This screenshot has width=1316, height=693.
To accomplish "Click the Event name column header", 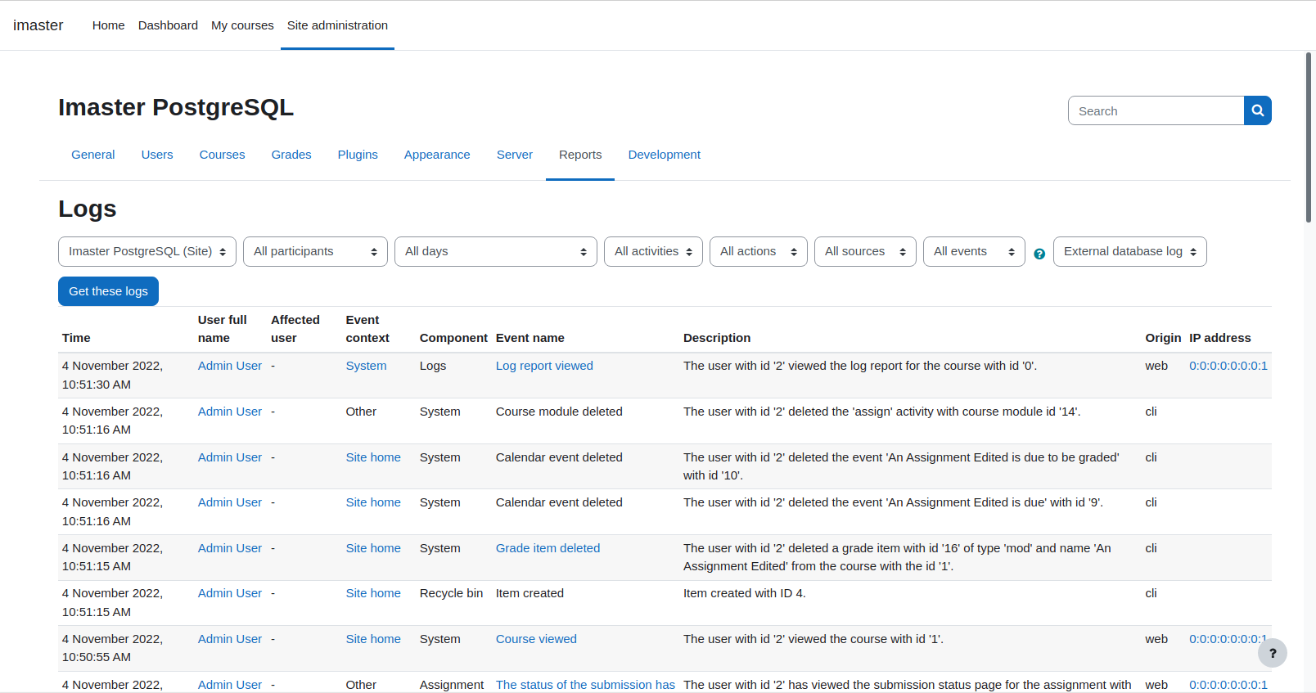I will [530, 338].
